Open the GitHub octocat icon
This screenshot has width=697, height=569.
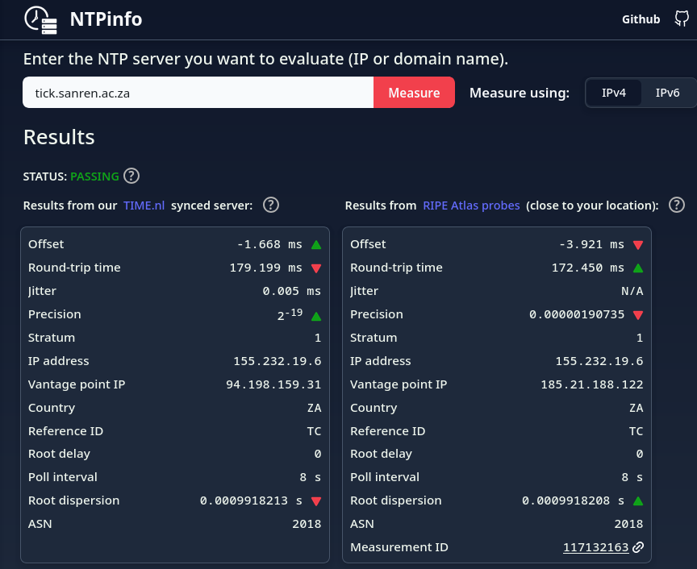pyautogui.click(x=682, y=19)
